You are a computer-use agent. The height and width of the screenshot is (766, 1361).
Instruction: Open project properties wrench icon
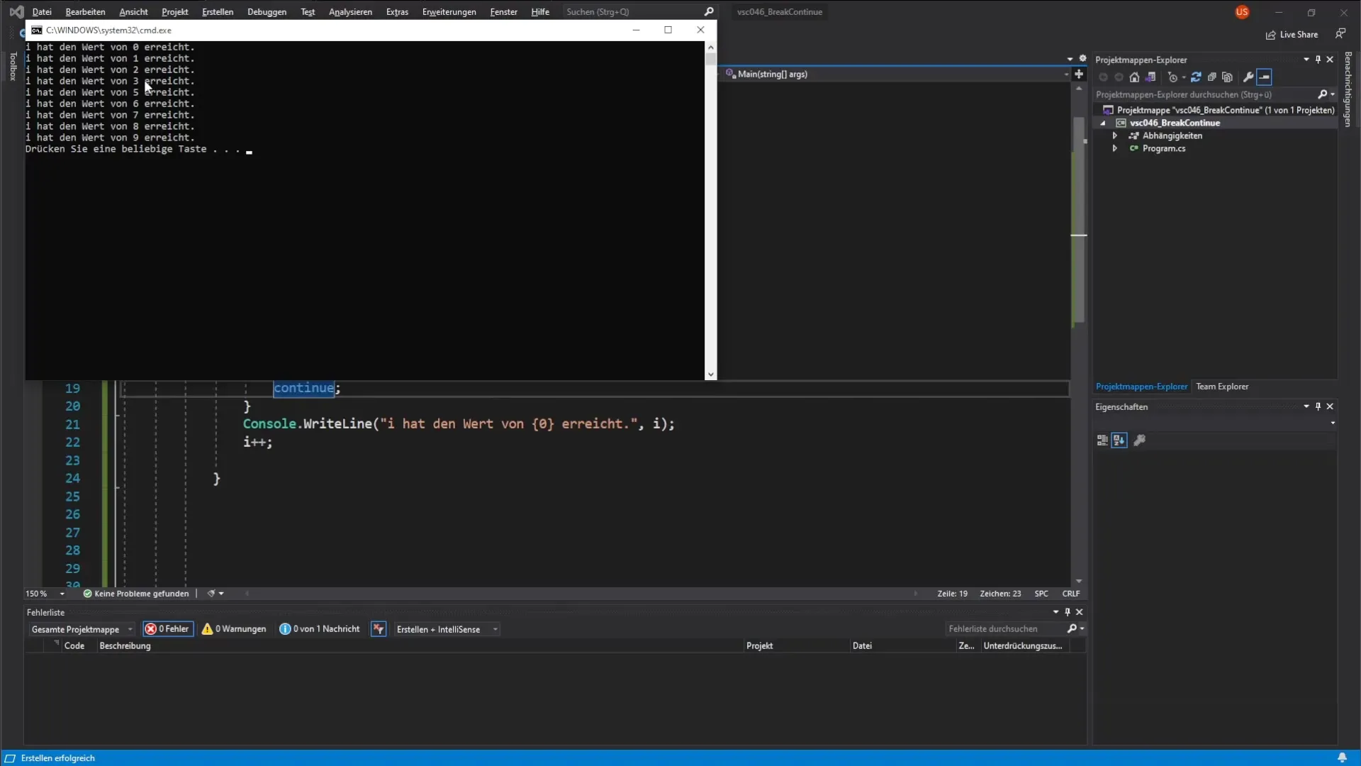click(x=1248, y=77)
